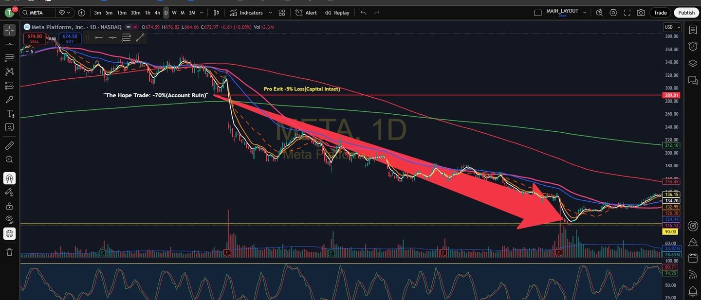Image resolution: width=701 pixels, height=300 pixels.
Task: Switch to the 3m timeframe
Action: [x=98, y=13]
